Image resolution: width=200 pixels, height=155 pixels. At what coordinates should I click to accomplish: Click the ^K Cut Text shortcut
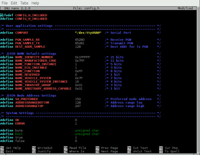click(138, 148)
